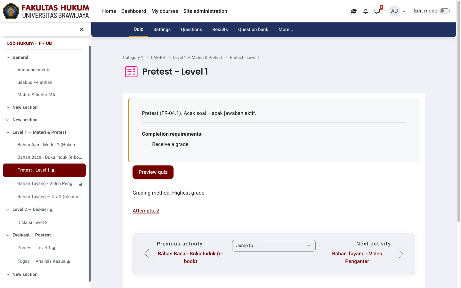Open the notifications bell

[366, 11]
